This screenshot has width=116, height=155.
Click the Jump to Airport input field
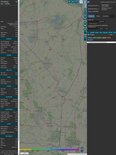pyautogui.click(x=93, y=29)
